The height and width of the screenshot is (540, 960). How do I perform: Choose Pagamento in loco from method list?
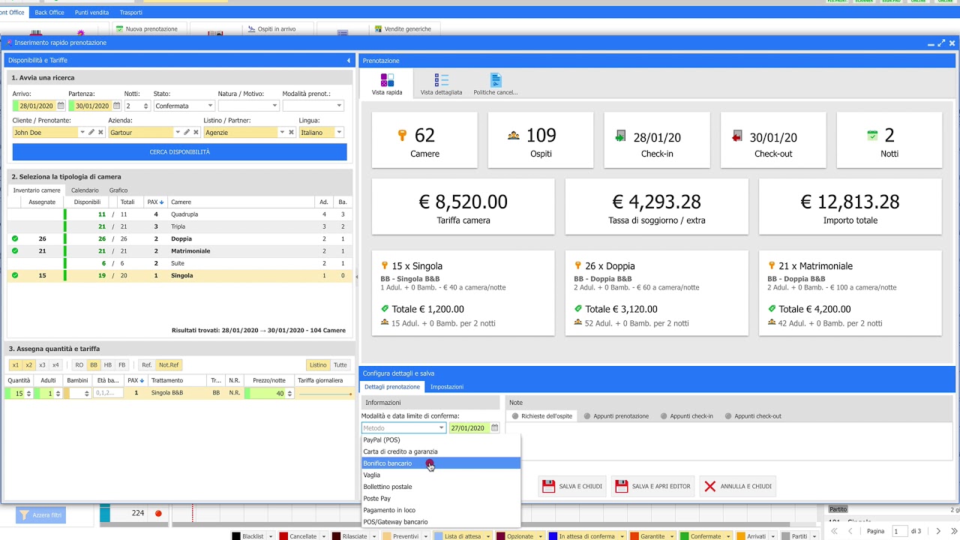pyautogui.click(x=440, y=510)
